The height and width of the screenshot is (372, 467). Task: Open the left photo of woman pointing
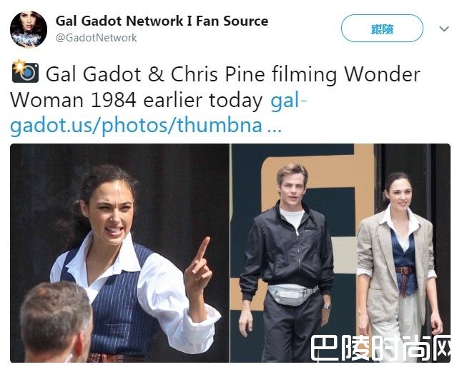[119, 253]
